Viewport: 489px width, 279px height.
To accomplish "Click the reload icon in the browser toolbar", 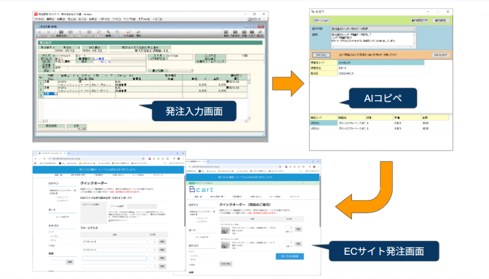I will 44,159.
